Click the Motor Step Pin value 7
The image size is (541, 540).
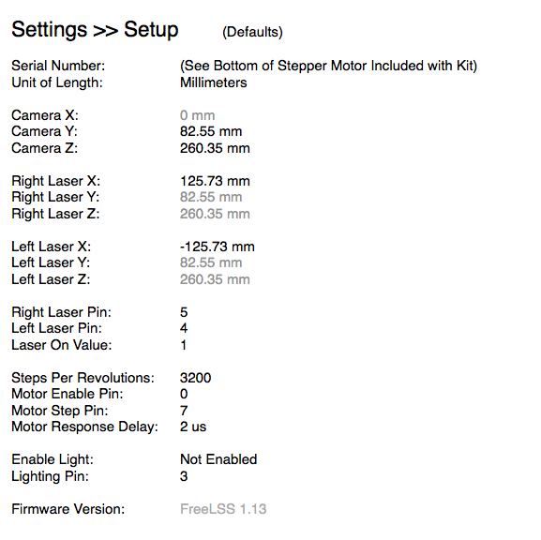point(184,411)
